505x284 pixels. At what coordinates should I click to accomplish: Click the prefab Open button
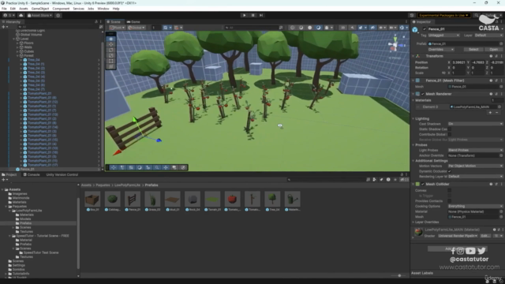pos(493,50)
